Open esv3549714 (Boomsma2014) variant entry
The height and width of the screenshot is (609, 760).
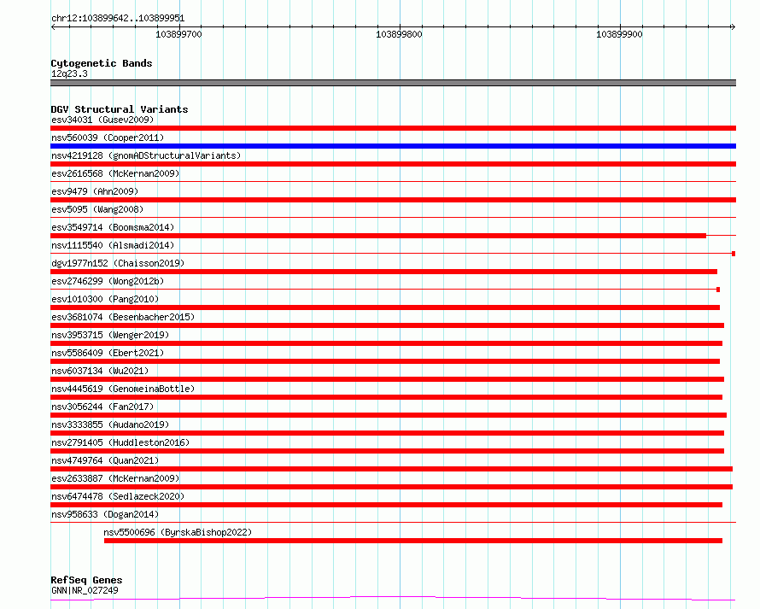pos(113,227)
